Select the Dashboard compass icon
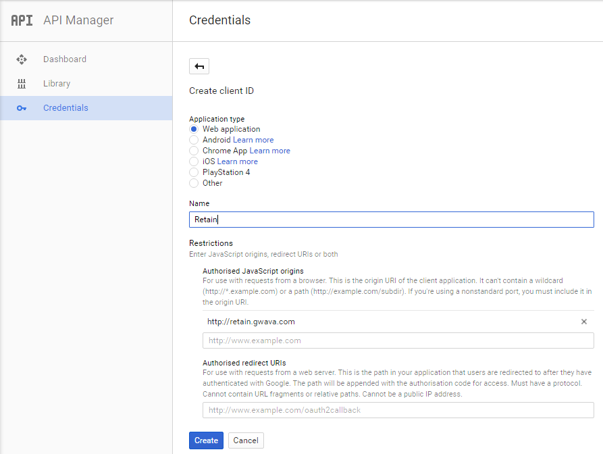 22,59
